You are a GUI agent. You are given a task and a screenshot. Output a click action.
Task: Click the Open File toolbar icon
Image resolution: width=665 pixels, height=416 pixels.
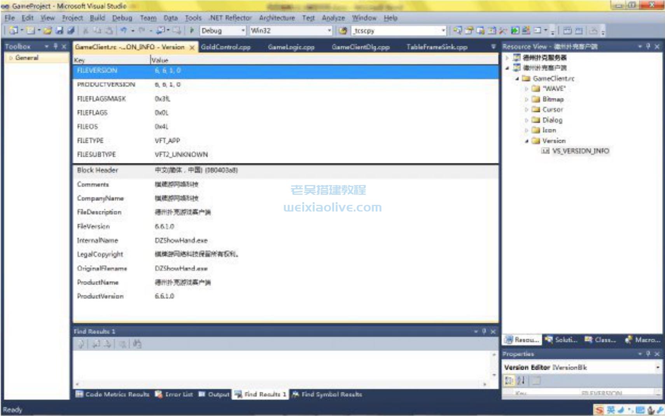(x=47, y=31)
